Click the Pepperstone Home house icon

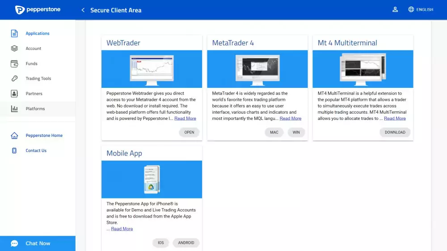point(14,135)
